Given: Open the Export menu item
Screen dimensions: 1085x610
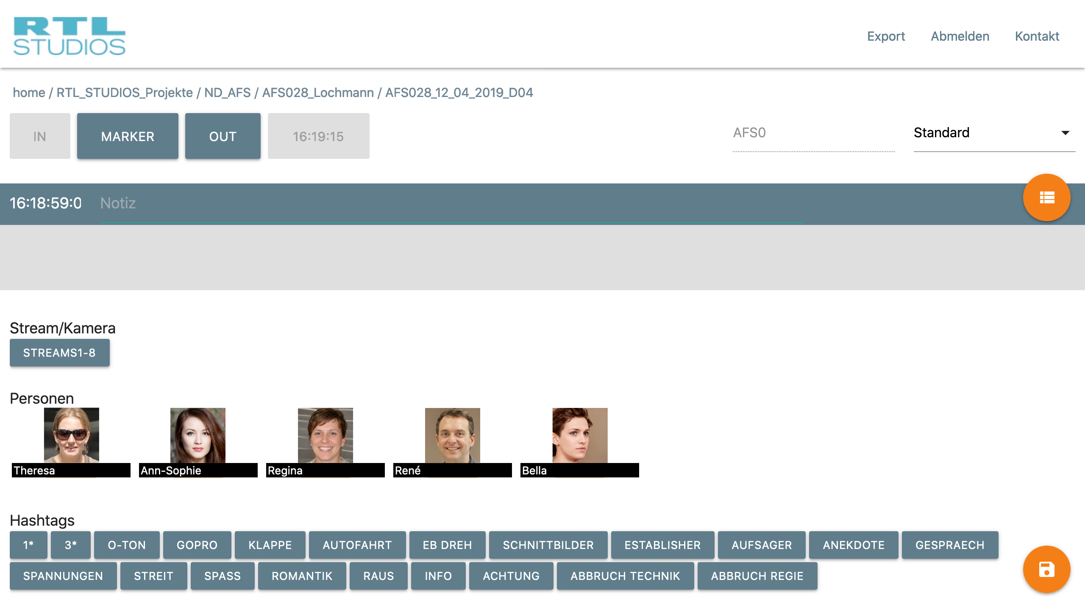Looking at the screenshot, I should pyautogui.click(x=886, y=36).
